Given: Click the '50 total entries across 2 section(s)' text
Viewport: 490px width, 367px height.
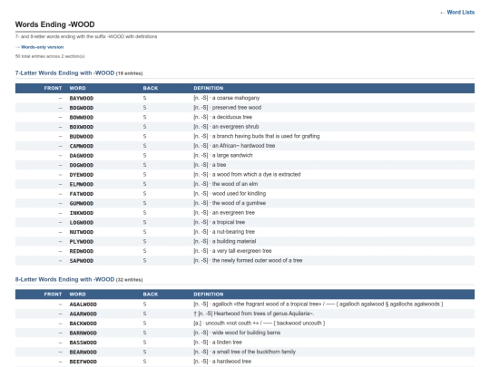Looking at the screenshot, I should point(50,56).
